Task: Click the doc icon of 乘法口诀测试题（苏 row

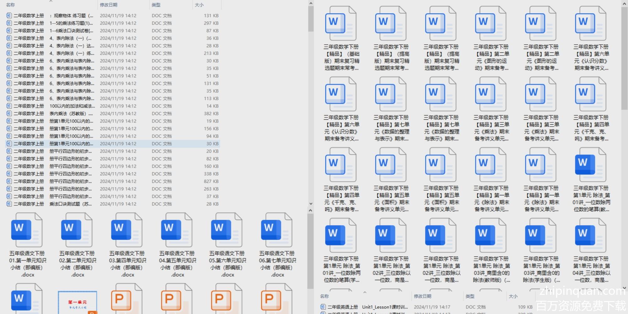Action: click(9, 204)
